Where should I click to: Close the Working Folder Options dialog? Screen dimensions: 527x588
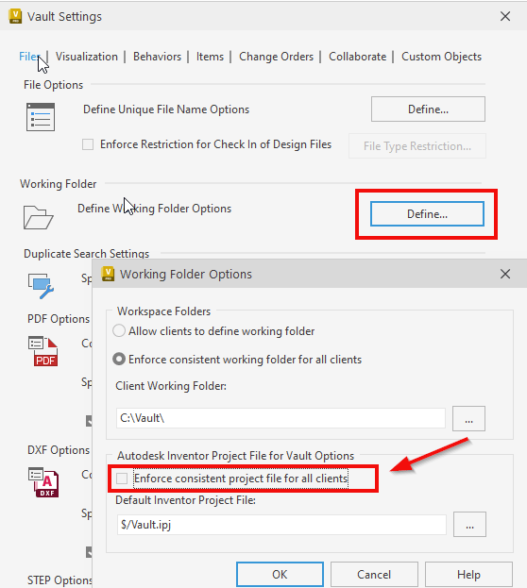click(505, 274)
